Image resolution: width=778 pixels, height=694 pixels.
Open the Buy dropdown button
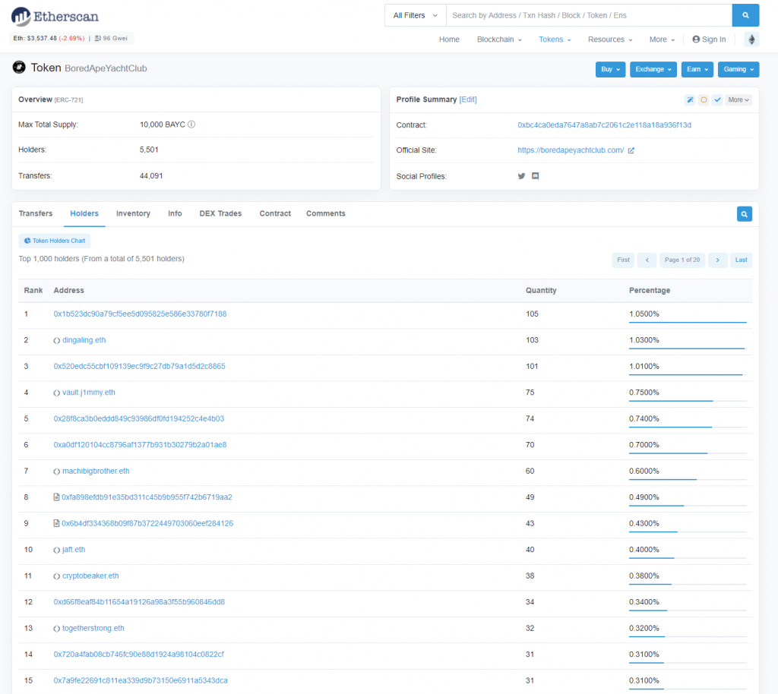point(610,69)
